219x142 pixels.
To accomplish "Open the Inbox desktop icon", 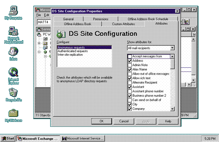I will [x=13, y=54].
